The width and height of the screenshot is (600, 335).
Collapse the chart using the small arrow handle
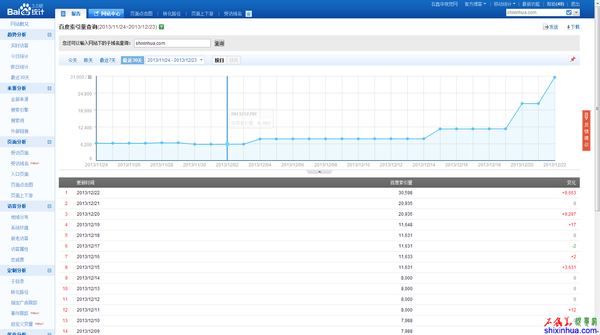319,172
